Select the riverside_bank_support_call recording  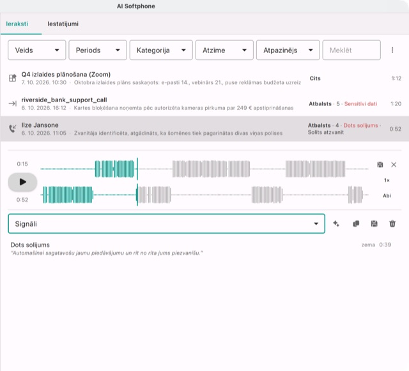point(204,103)
